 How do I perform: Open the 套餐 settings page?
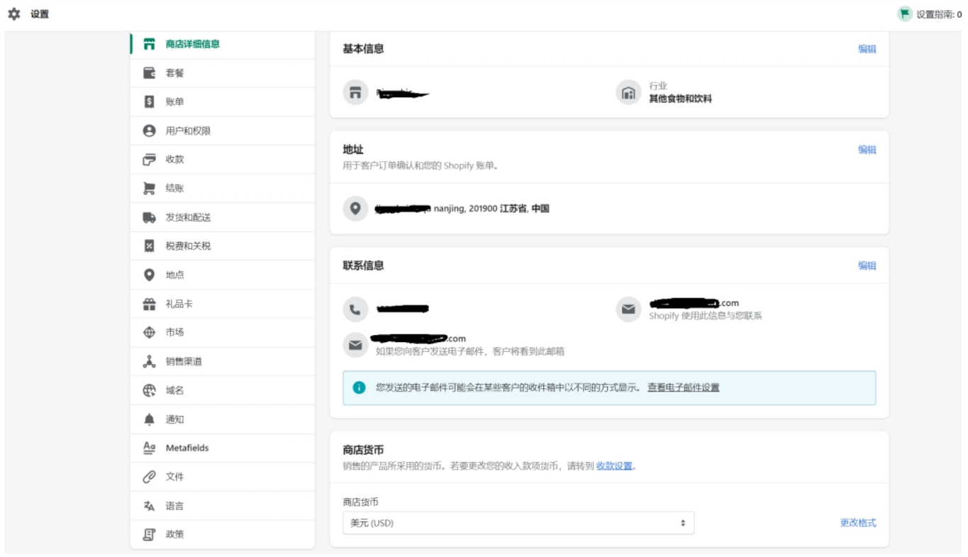[223, 73]
